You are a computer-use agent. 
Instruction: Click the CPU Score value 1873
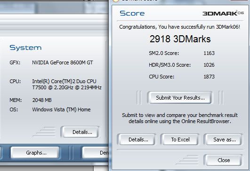click(x=209, y=77)
